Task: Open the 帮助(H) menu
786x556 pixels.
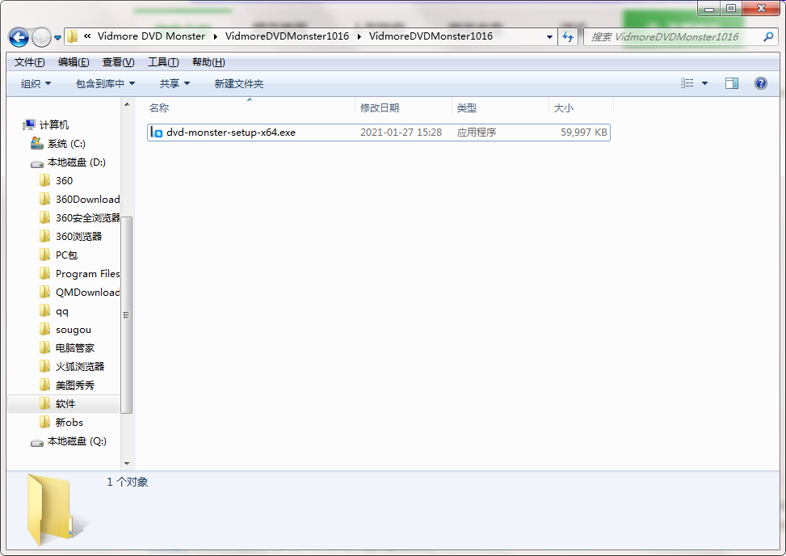Action: coord(208,62)
